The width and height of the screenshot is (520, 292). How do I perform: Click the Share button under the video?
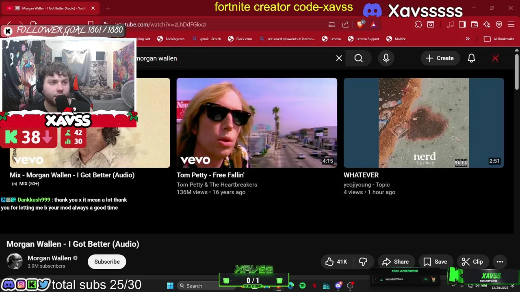pyautogui.click(x=396, y=262)
